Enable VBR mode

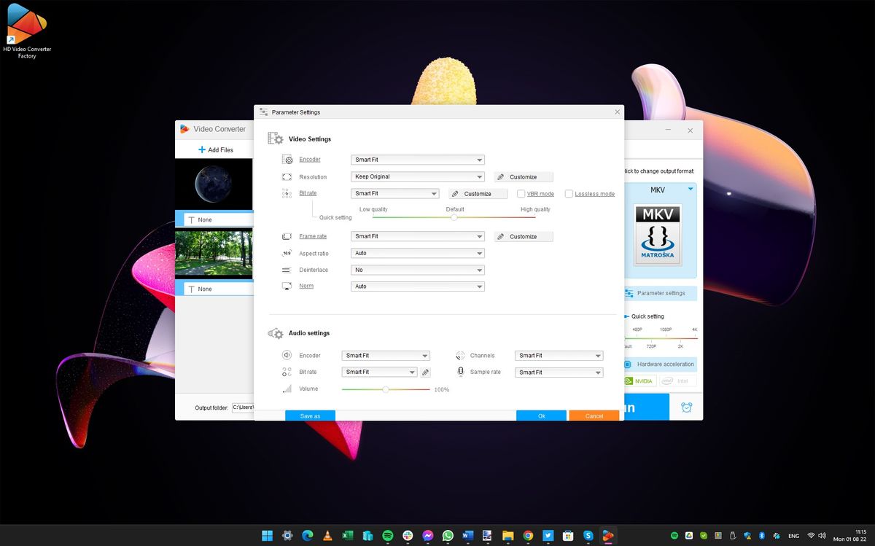pos(521,193)
